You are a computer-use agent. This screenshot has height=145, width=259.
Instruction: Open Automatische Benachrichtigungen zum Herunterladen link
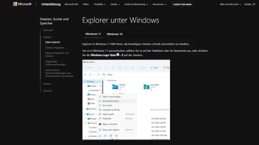pos(59,73)
